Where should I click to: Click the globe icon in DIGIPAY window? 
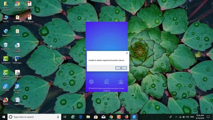pos(91,82)
